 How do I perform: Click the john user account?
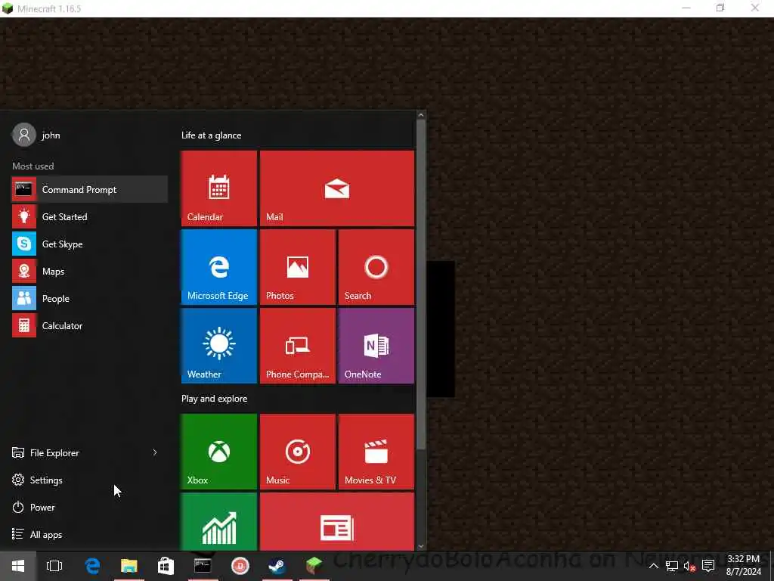tap(36, 135)
